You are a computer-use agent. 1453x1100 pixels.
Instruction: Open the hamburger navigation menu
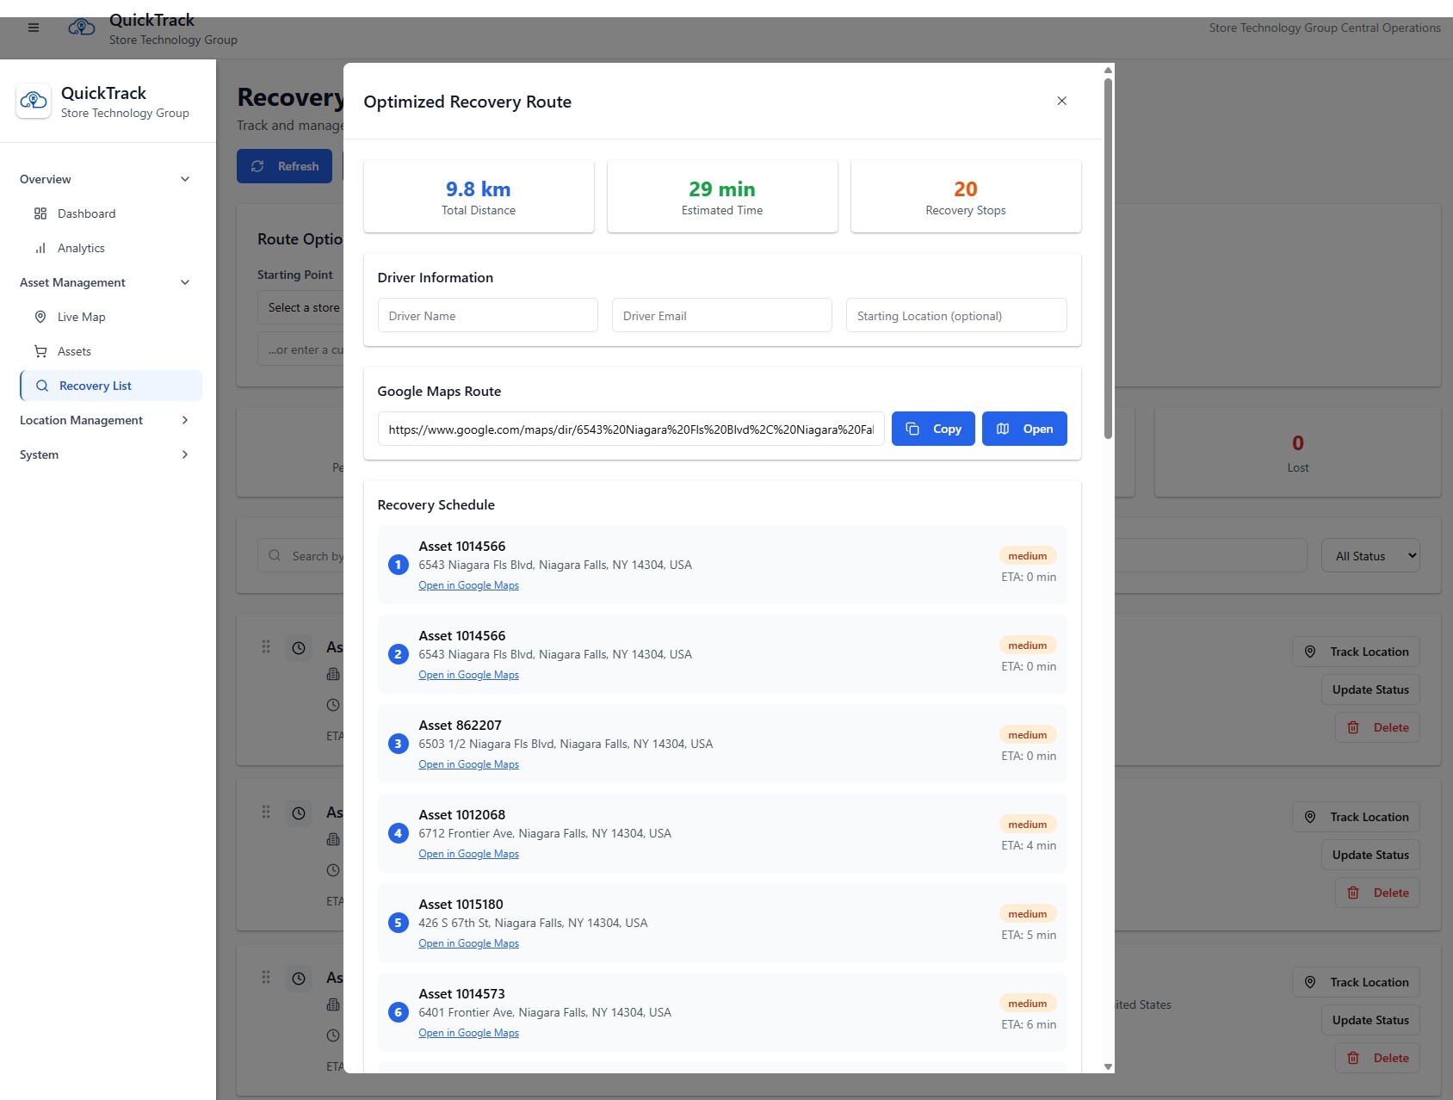33,27
